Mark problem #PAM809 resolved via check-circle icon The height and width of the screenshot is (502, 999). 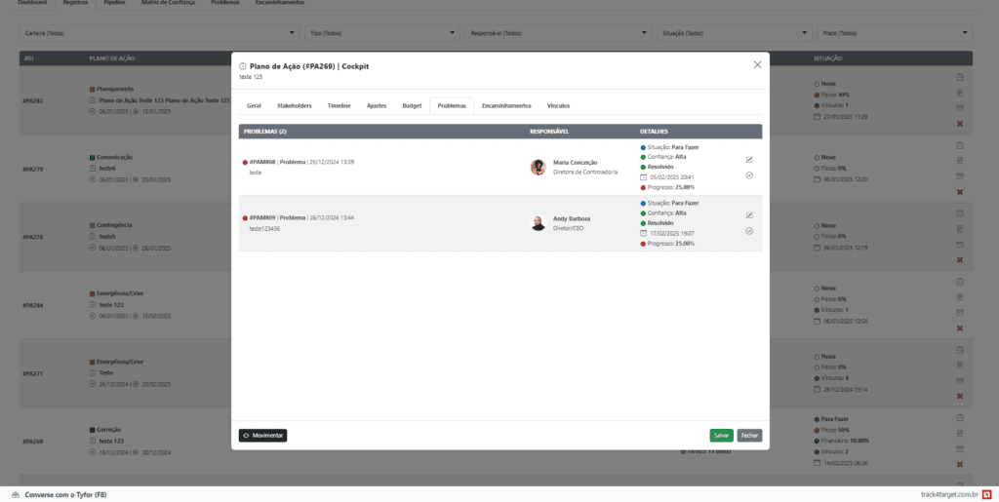[x=749, y=231]
